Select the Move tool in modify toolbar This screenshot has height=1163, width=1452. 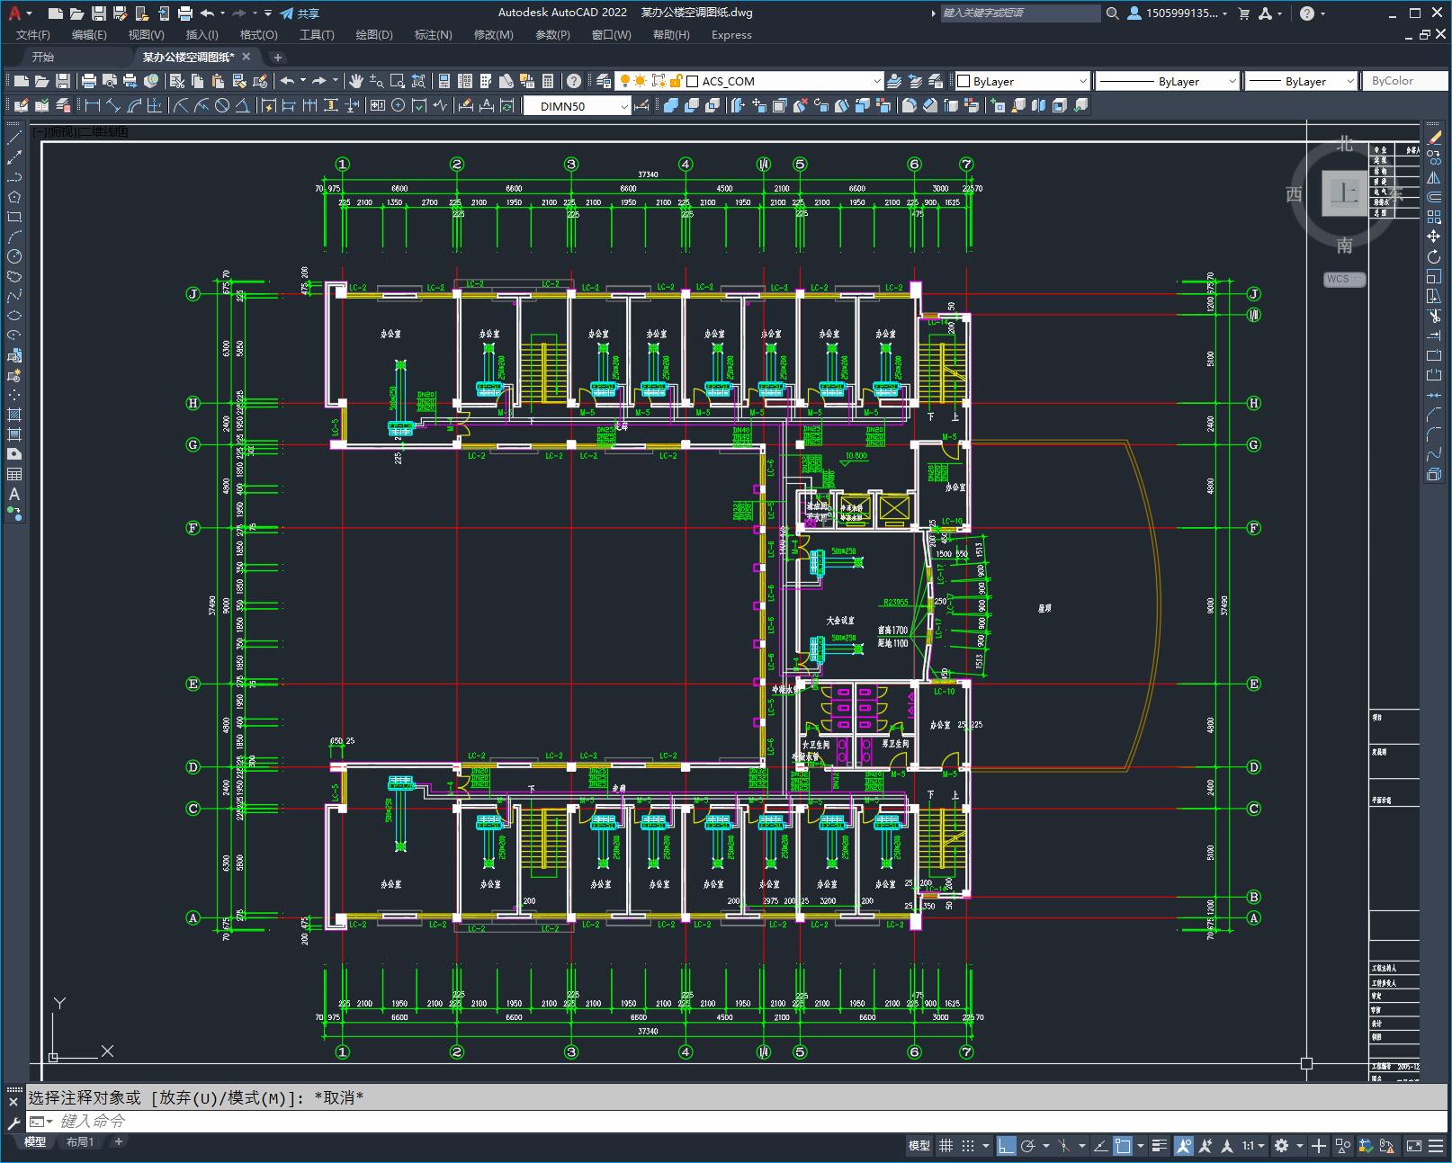[x=1434, y=237]
